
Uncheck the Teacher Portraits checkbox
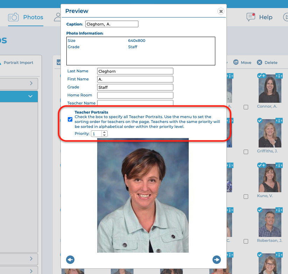(x=70, y=120)
